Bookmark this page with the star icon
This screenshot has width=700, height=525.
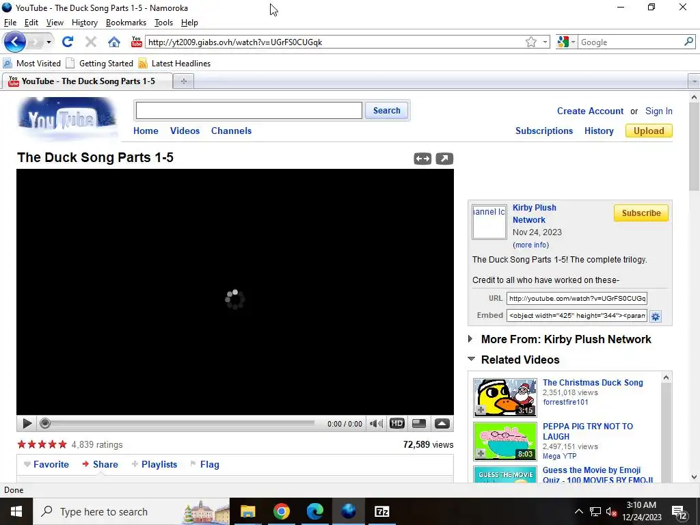(530, 42)
